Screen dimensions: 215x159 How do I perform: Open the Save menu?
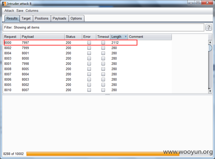(x=20, y=11)
